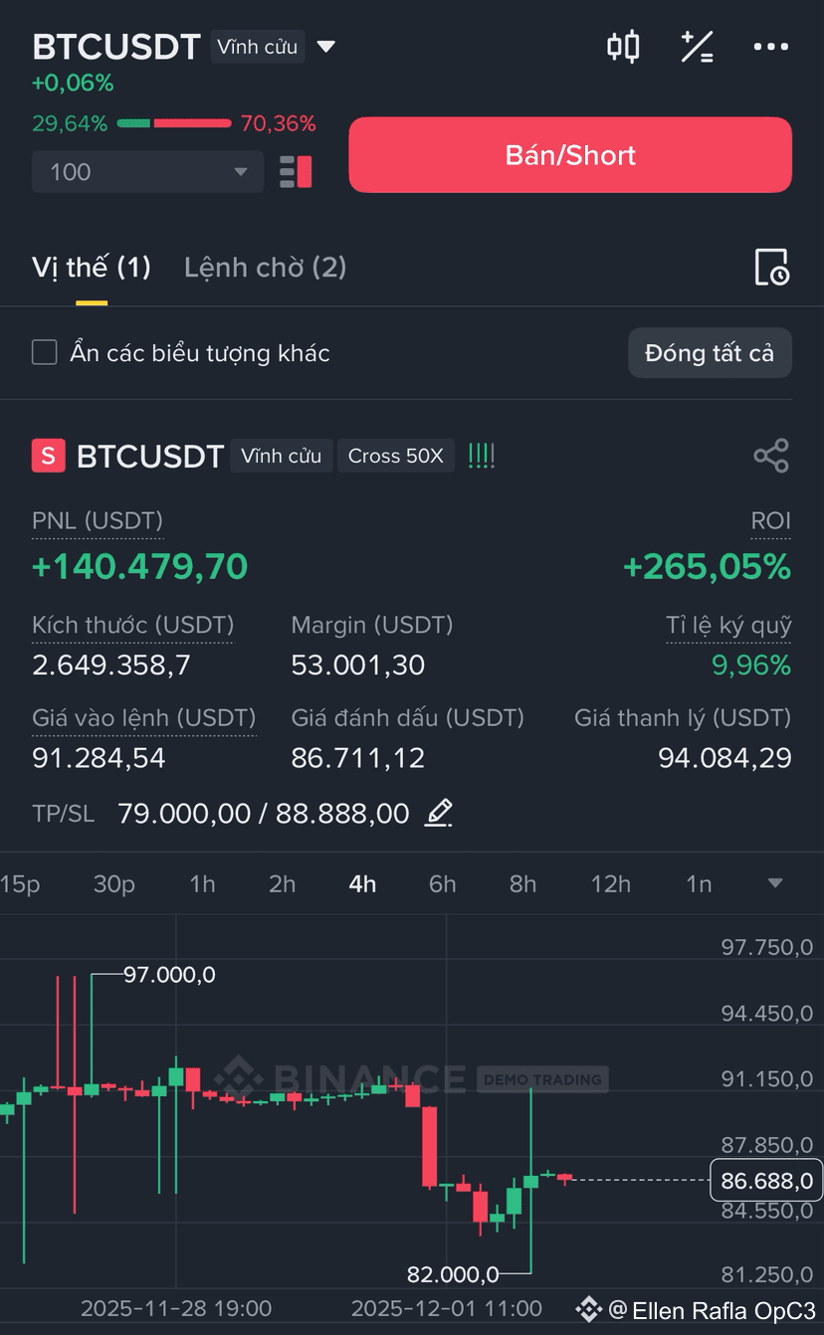The width and height of the screenshot is (824, 1335).
Task: Tap the 2025-11-28 19:00 date label
Action: coord(176,1307)
